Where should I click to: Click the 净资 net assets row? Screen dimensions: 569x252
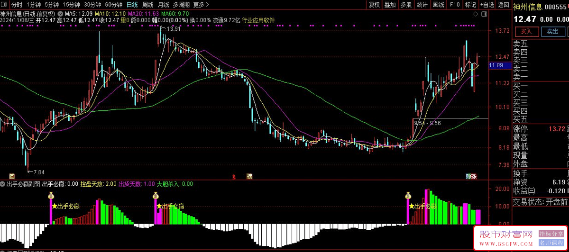coord(540,182)
